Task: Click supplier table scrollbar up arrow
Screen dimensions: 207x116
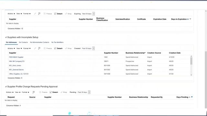Action: point(191,56)
